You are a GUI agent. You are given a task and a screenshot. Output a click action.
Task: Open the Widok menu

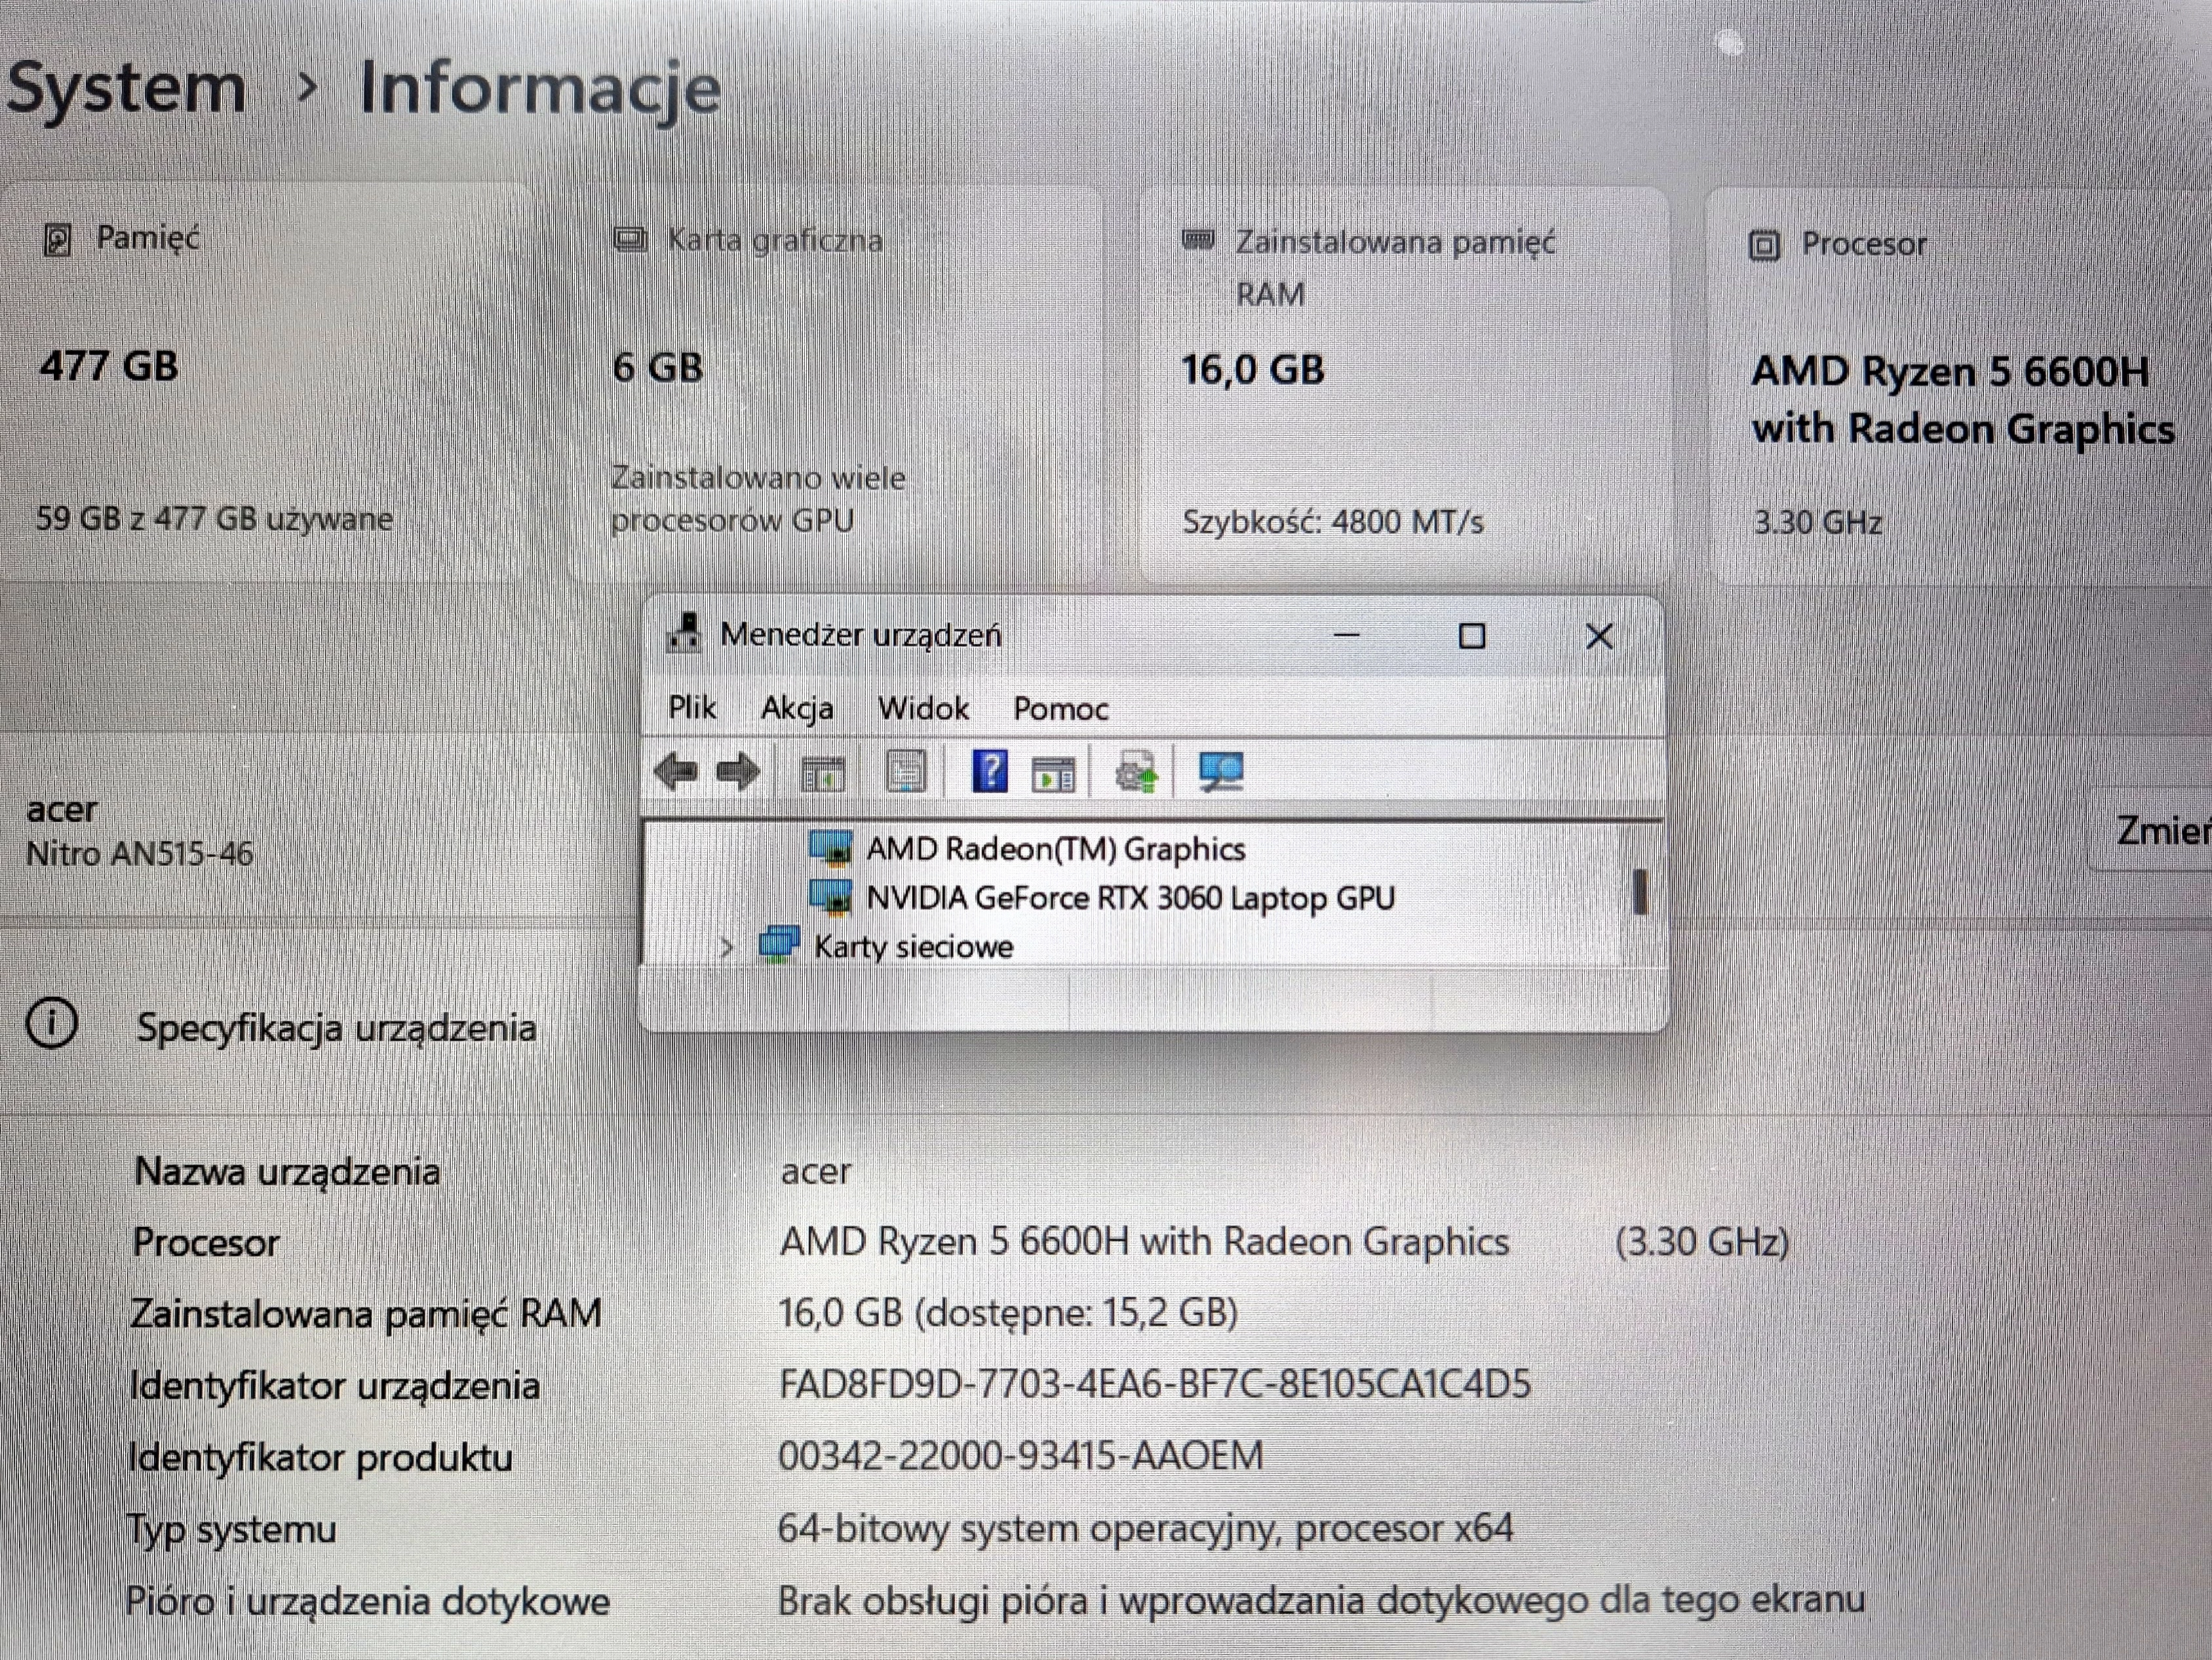pos(922,708)
